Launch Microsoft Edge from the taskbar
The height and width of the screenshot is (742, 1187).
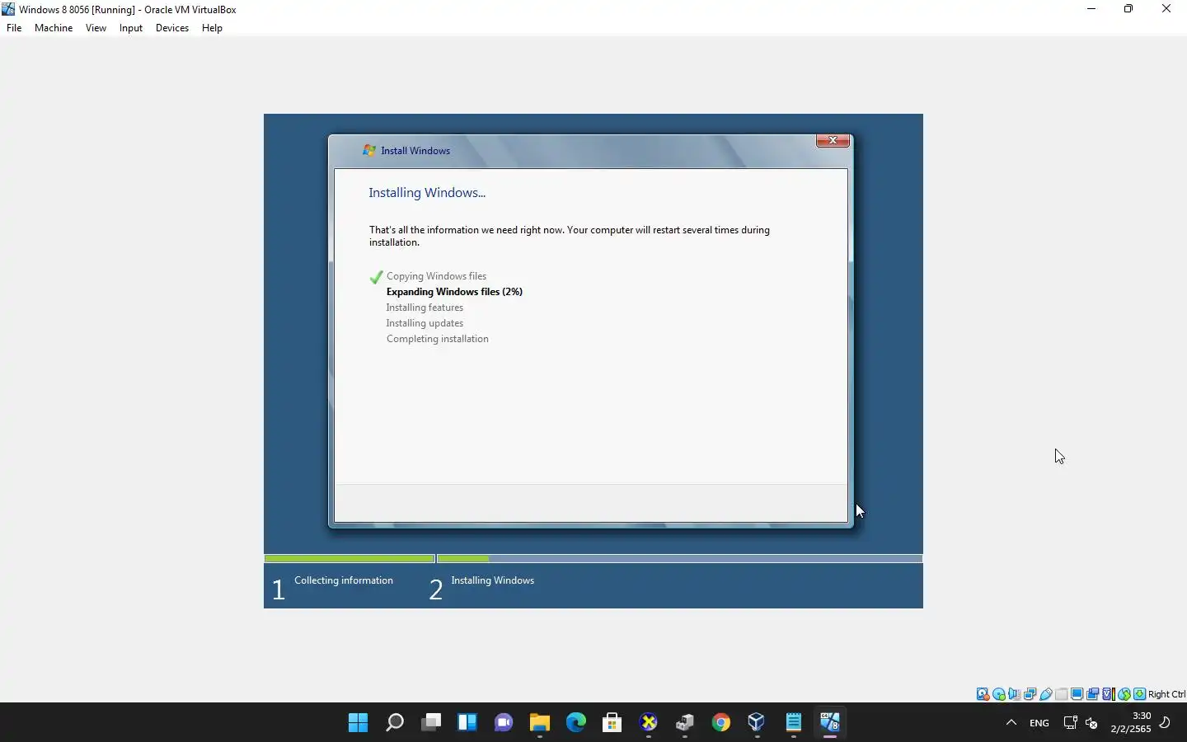tap(576, 723)
